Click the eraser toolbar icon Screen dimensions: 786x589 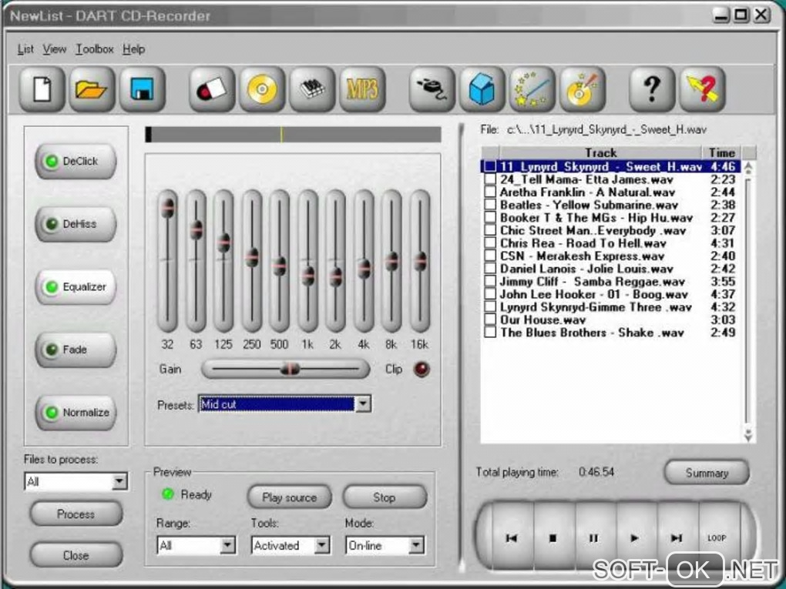coord(212,89)
